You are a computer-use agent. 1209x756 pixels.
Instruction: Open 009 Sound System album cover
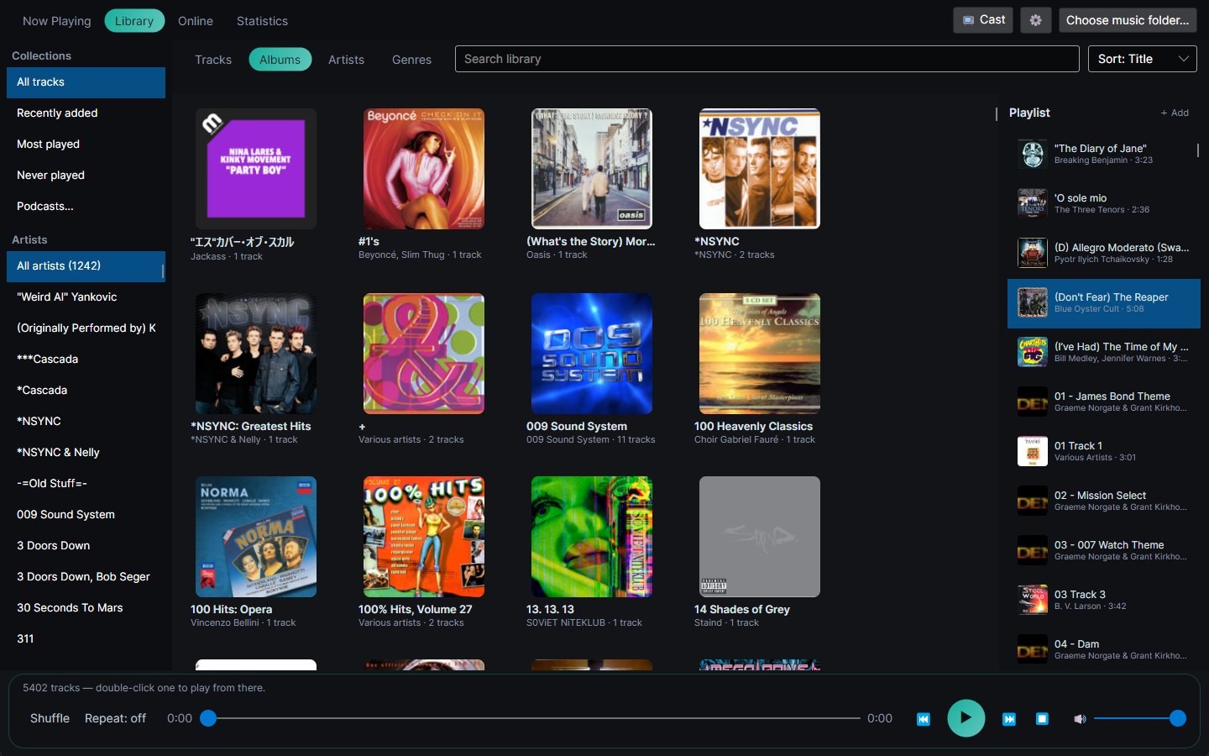(x=592, y=354)
